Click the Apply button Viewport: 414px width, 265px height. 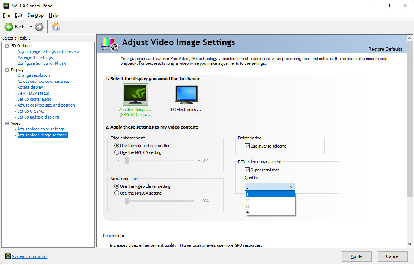pyautogui.click(x=357, y=256)
